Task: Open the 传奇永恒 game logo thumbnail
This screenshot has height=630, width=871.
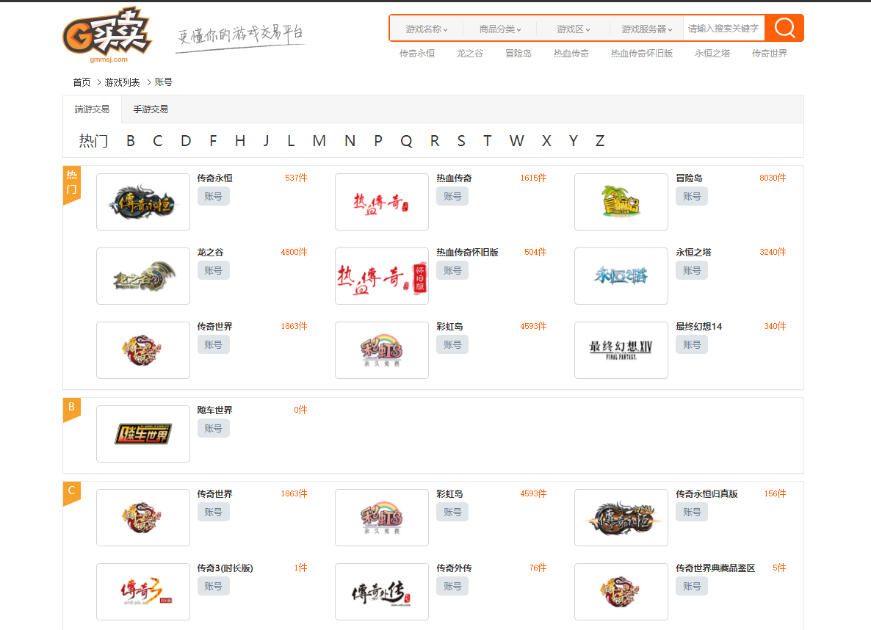Action: [143, 202]
